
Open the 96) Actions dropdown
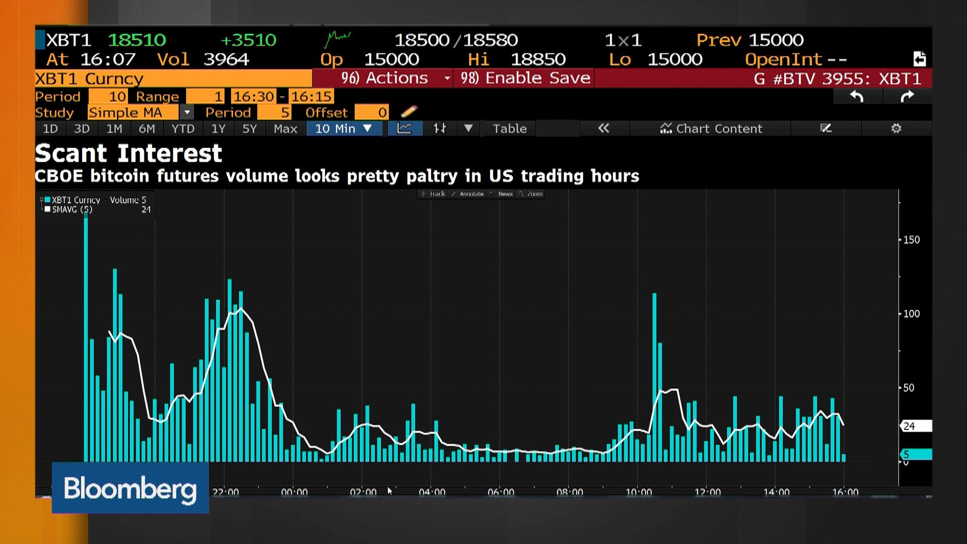[x=383, y=78]
